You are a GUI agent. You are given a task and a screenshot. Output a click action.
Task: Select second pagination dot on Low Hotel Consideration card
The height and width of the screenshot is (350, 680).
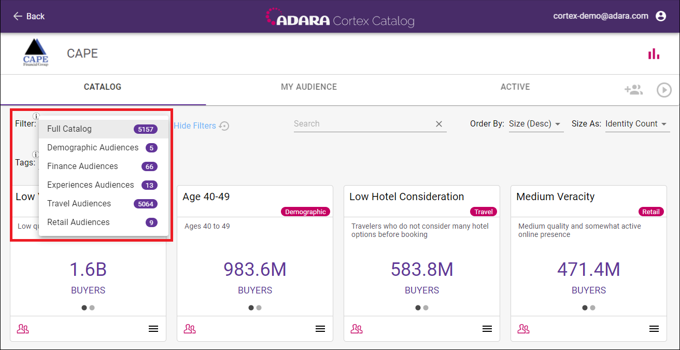426,307
